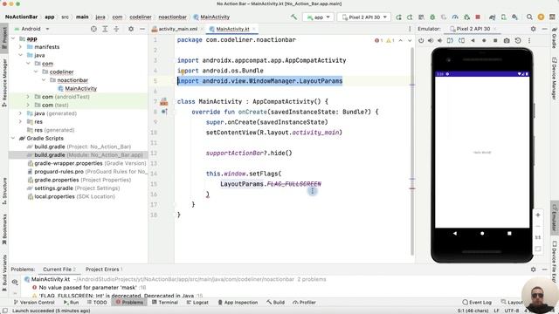The image size is (559, 314).
Task: Click the emulator snapshots clock icon
Action: (518, 41)
